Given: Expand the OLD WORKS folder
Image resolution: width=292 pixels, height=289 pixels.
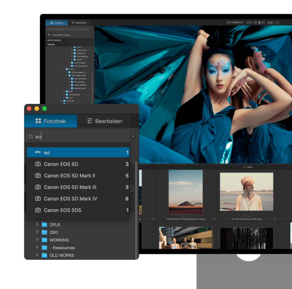Looking at the screenshot, I should (x=37, y=255).
